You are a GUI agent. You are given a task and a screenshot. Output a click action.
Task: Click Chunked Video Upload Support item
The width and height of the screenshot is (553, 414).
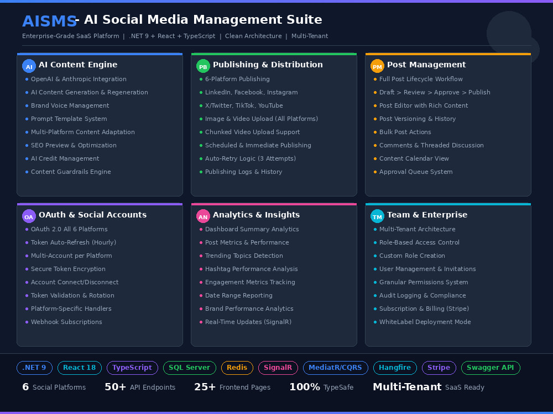(x=253, y=132)
